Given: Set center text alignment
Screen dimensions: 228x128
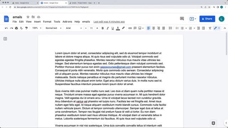Looking at the screenshot, I should point(154,28).
